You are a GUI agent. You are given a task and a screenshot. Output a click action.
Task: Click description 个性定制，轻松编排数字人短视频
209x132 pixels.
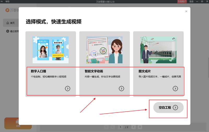(49, 77)
